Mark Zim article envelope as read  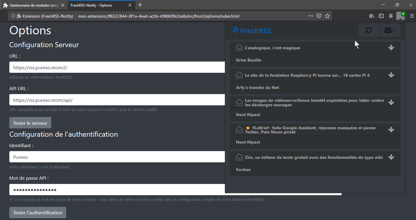pos(239,157)
